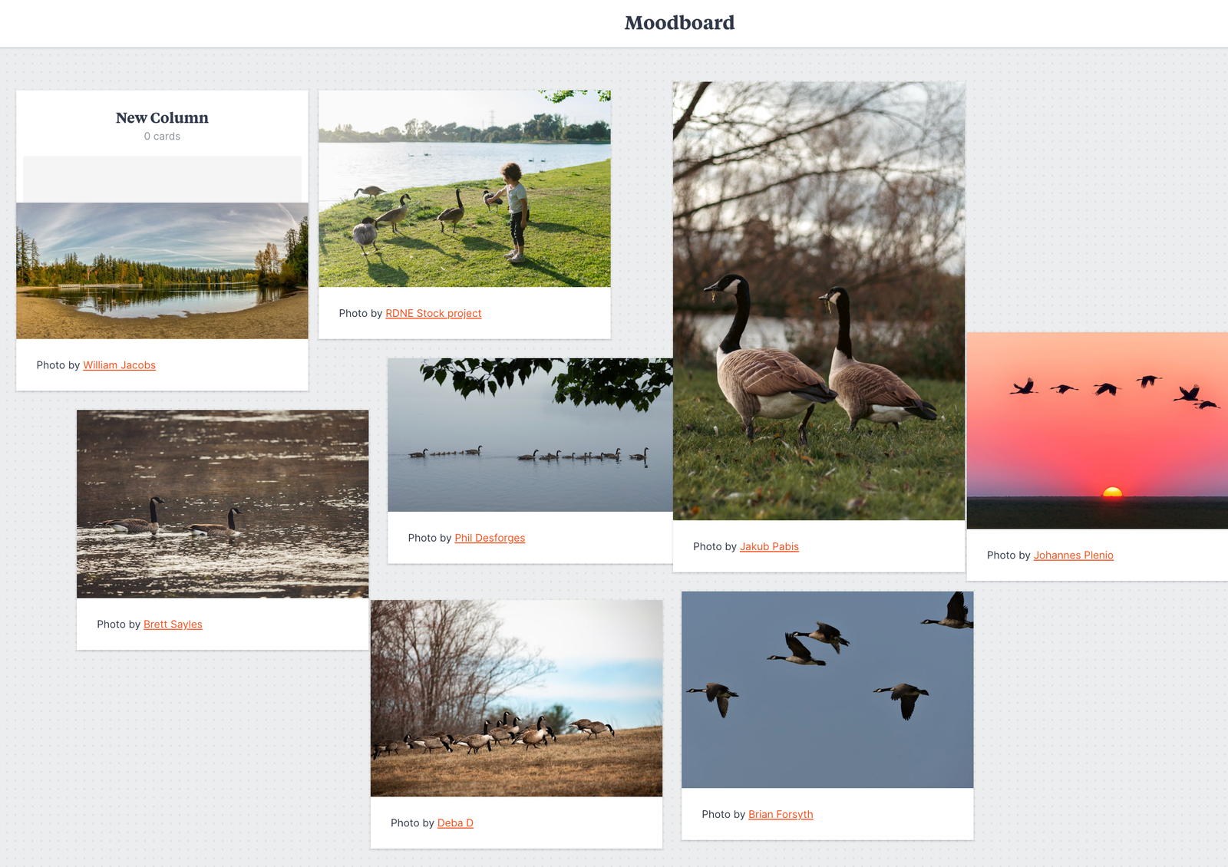
Task: Click the Moodboard heading
Action: tap(679, 23)
